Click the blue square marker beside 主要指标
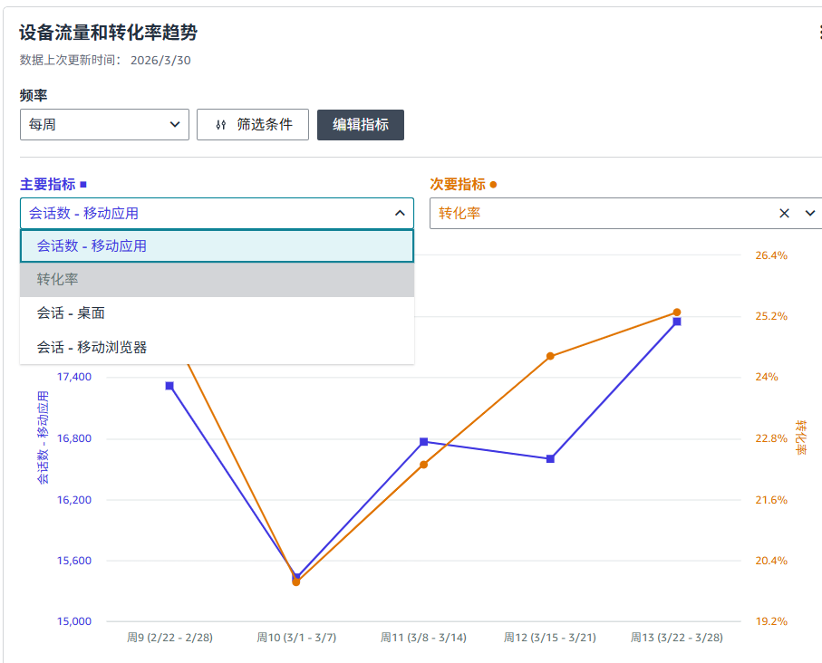This screenshot has height=663, width=822. coord(83,185)
